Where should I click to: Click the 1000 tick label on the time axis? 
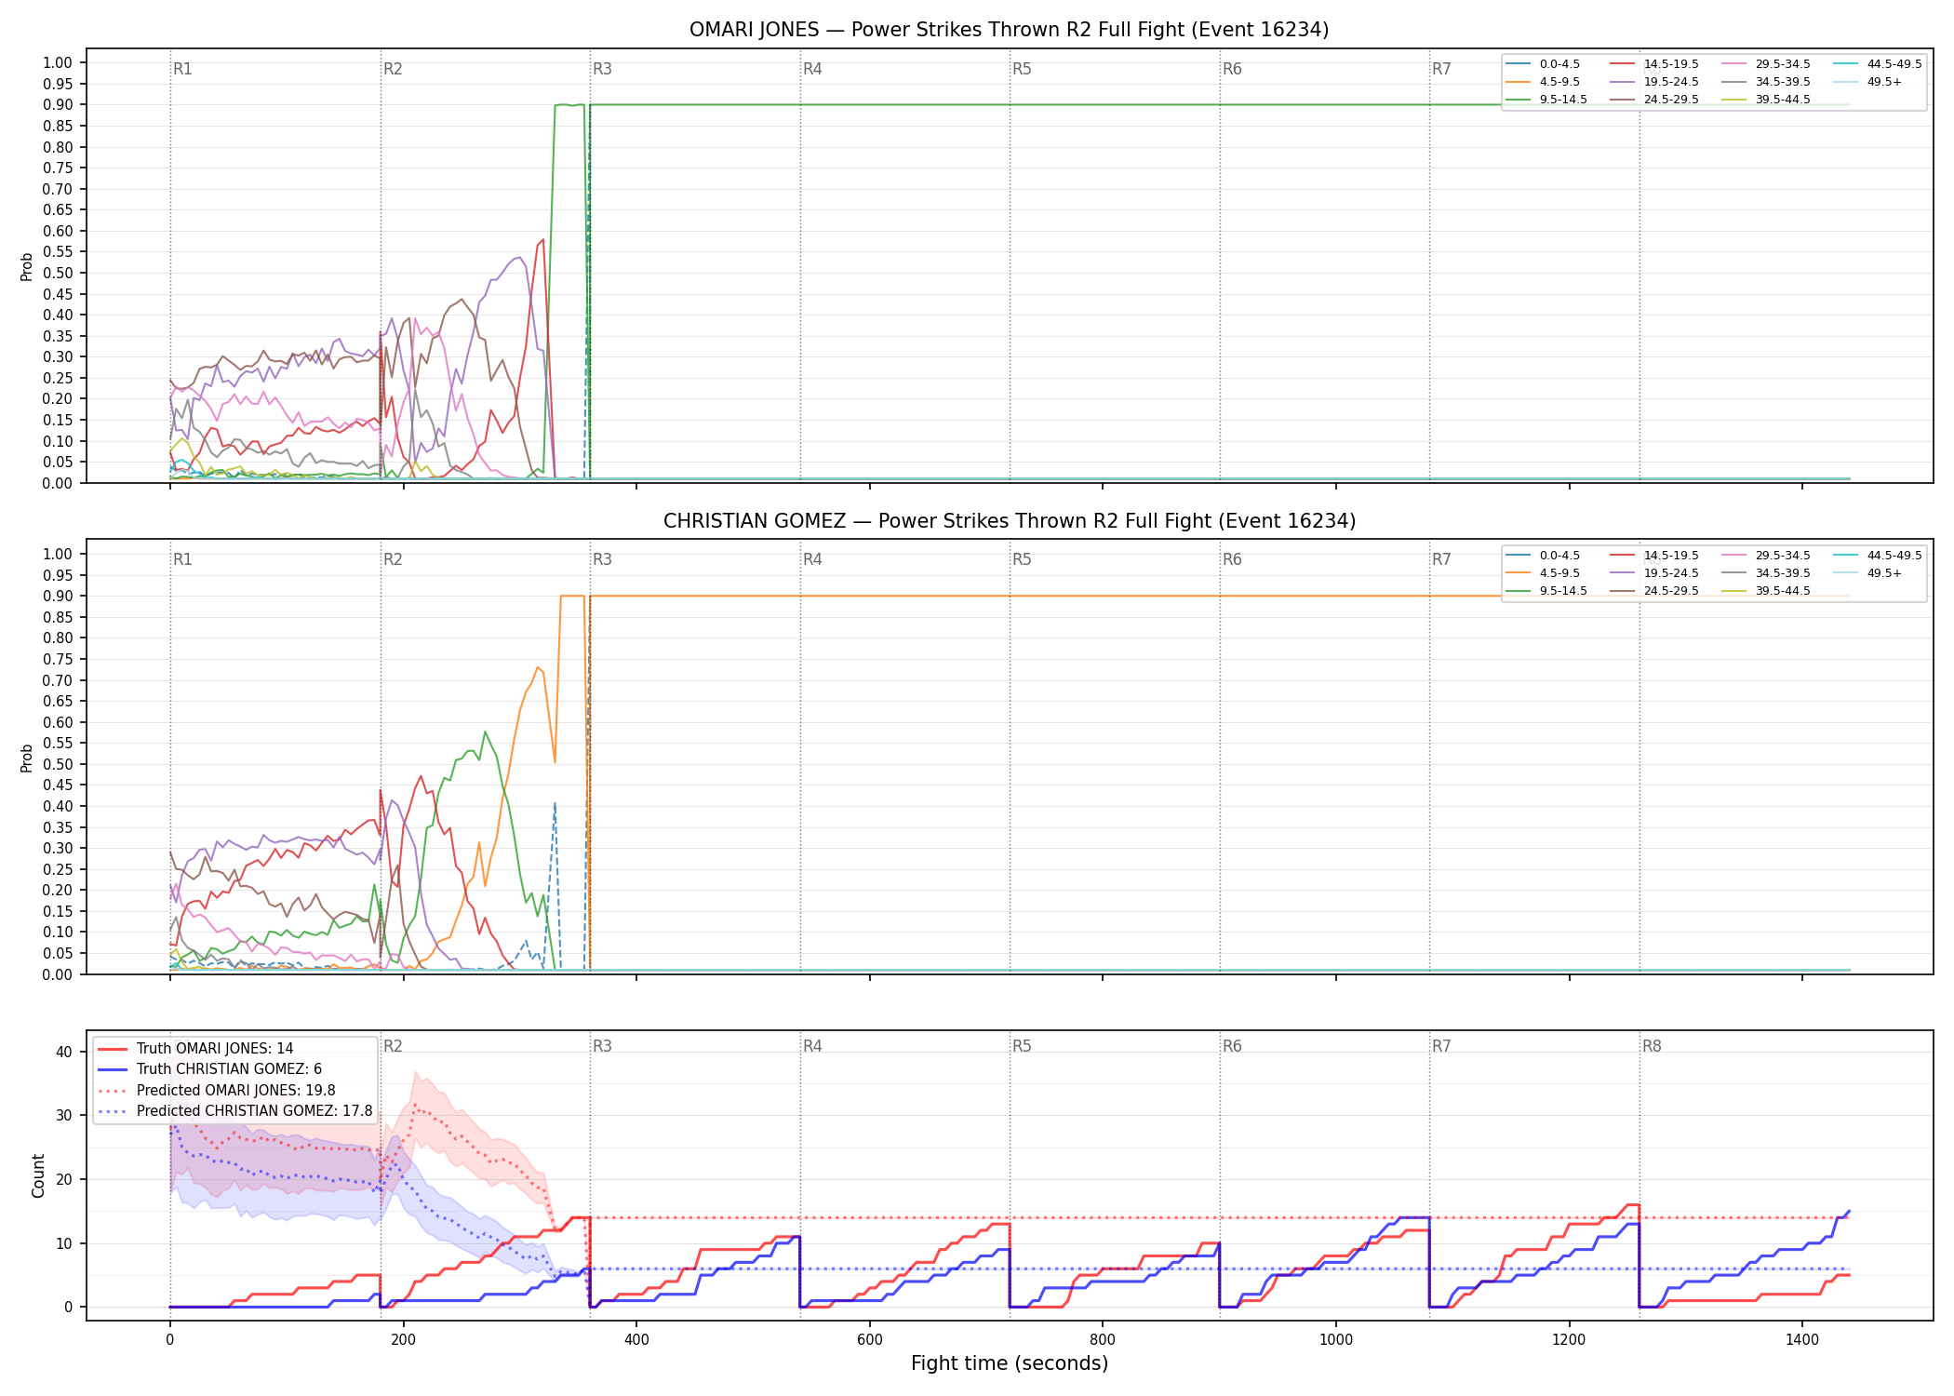pyautogui.click(x=1336, y=1340)
